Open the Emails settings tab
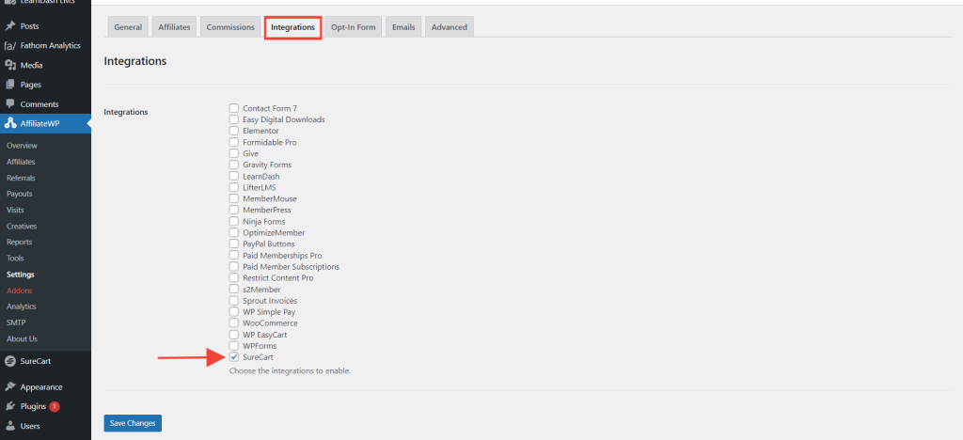This screenshot has width=963, height=440. (x=403, y=27)
